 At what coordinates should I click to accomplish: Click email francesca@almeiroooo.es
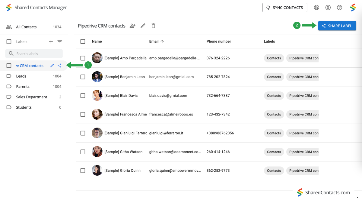[x=171, y=114]
